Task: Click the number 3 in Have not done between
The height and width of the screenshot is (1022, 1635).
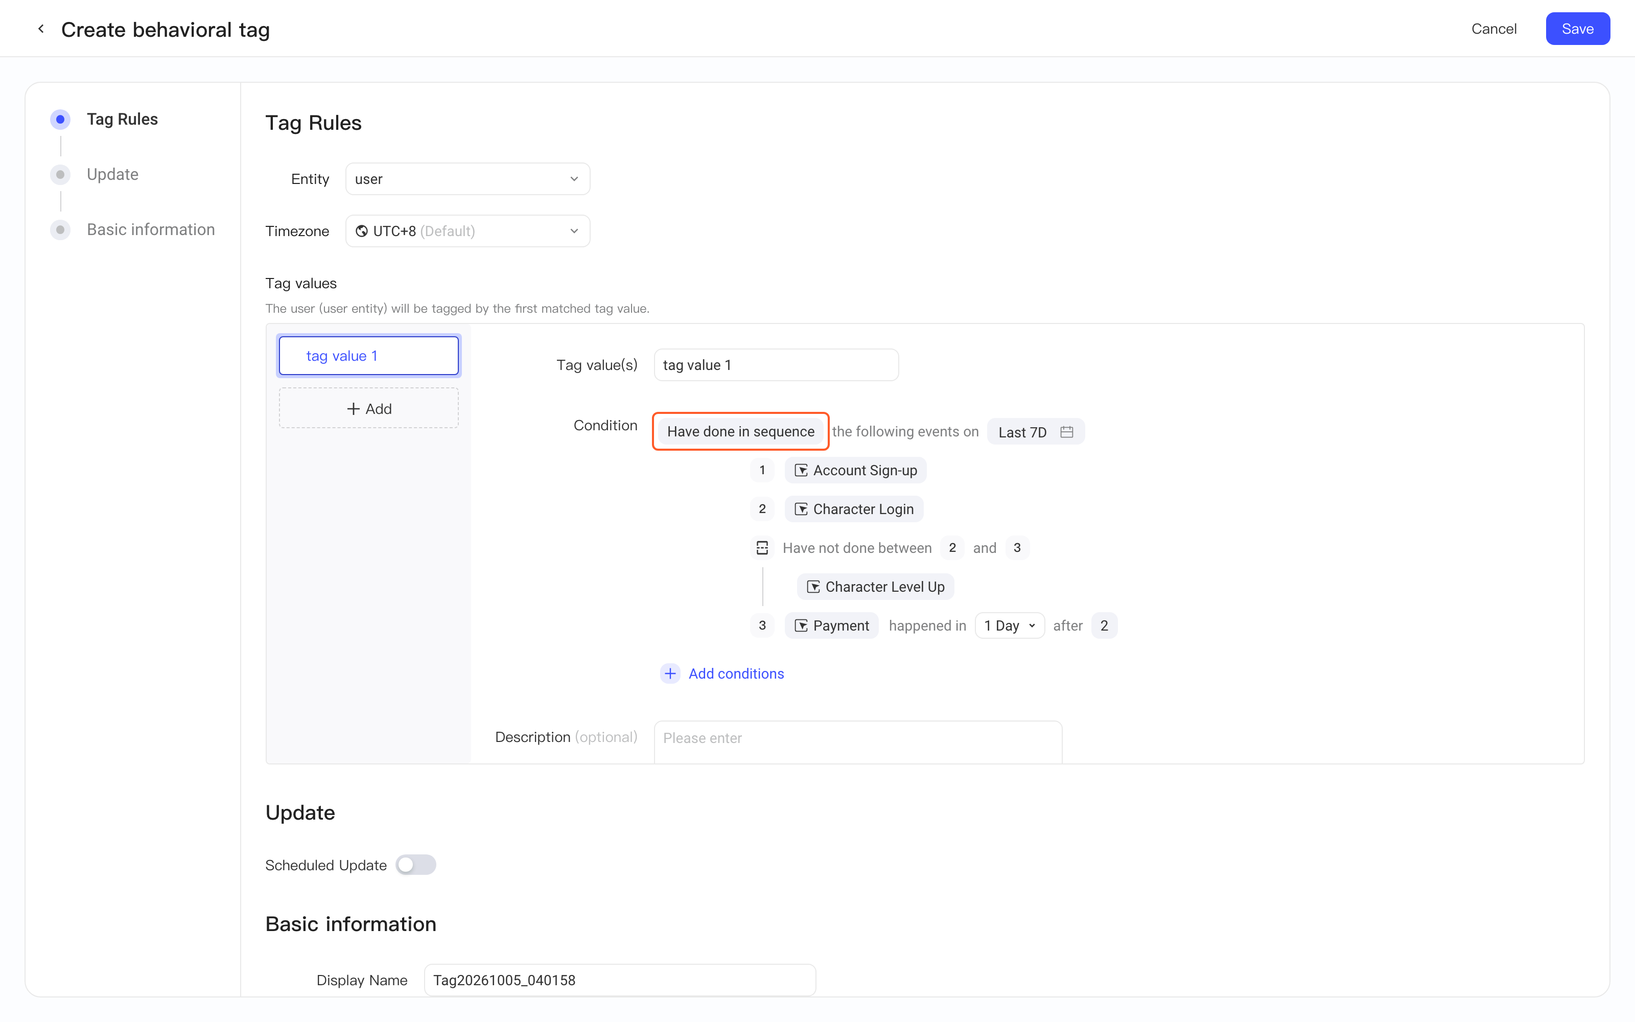Action: [1017, 548]
